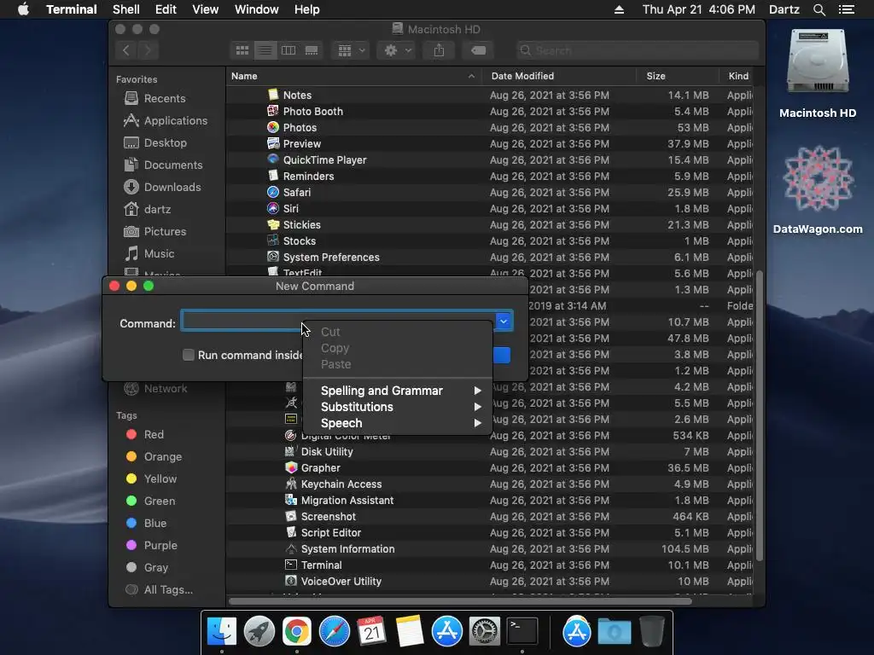Click the Finder Share toolbar button
The height and width of the screenshot is (655, 874).
(440, 50)
